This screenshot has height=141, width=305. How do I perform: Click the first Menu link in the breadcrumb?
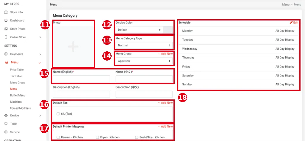286,4
